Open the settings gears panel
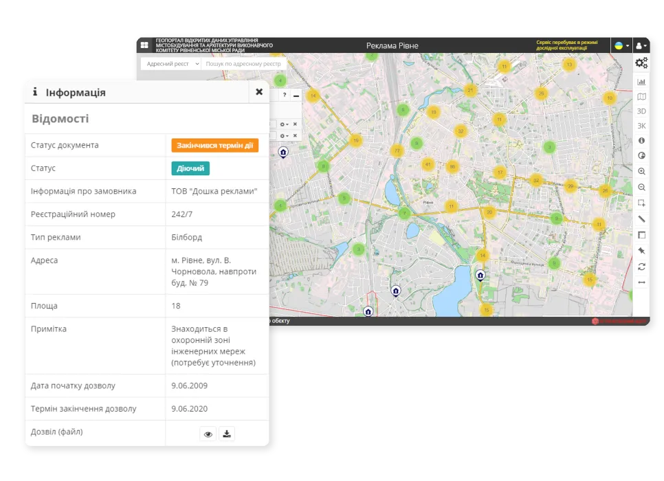Image resolution: width=664 pixels, height=481 pixels. [641, 63]
